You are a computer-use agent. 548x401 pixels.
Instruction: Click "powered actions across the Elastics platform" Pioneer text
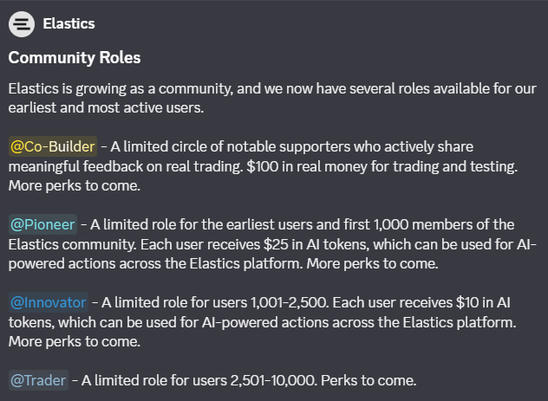pos(156,263)
